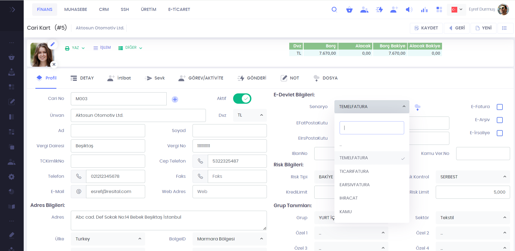Toggle the Aktif switch off
The height and width of the screenshot is (251, 515).
tap(242, 99)
